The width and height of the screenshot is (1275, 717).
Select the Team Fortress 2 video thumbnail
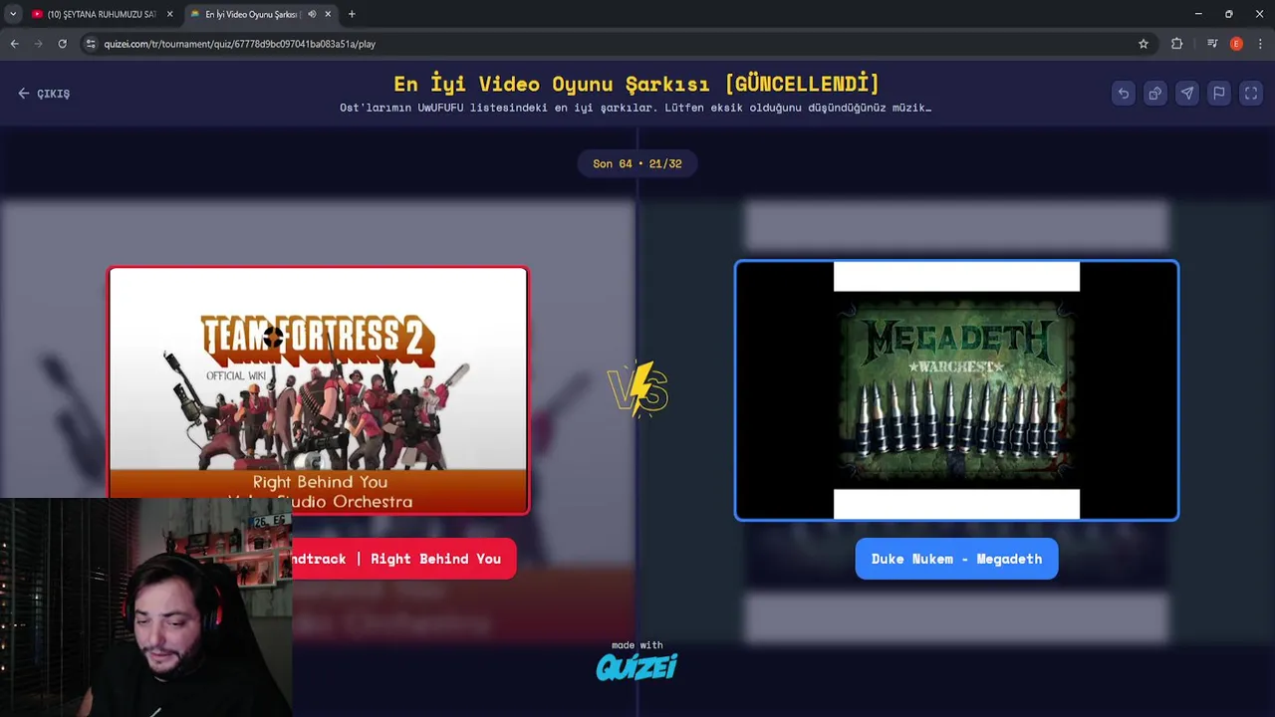pyautogui.click(x=319, y=390)
